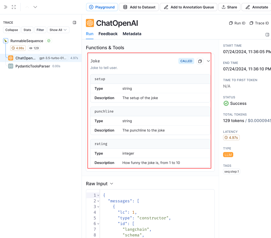Switch to the Metadata tab
This screenshot has width=271, height=238.
tap(132, 34)
